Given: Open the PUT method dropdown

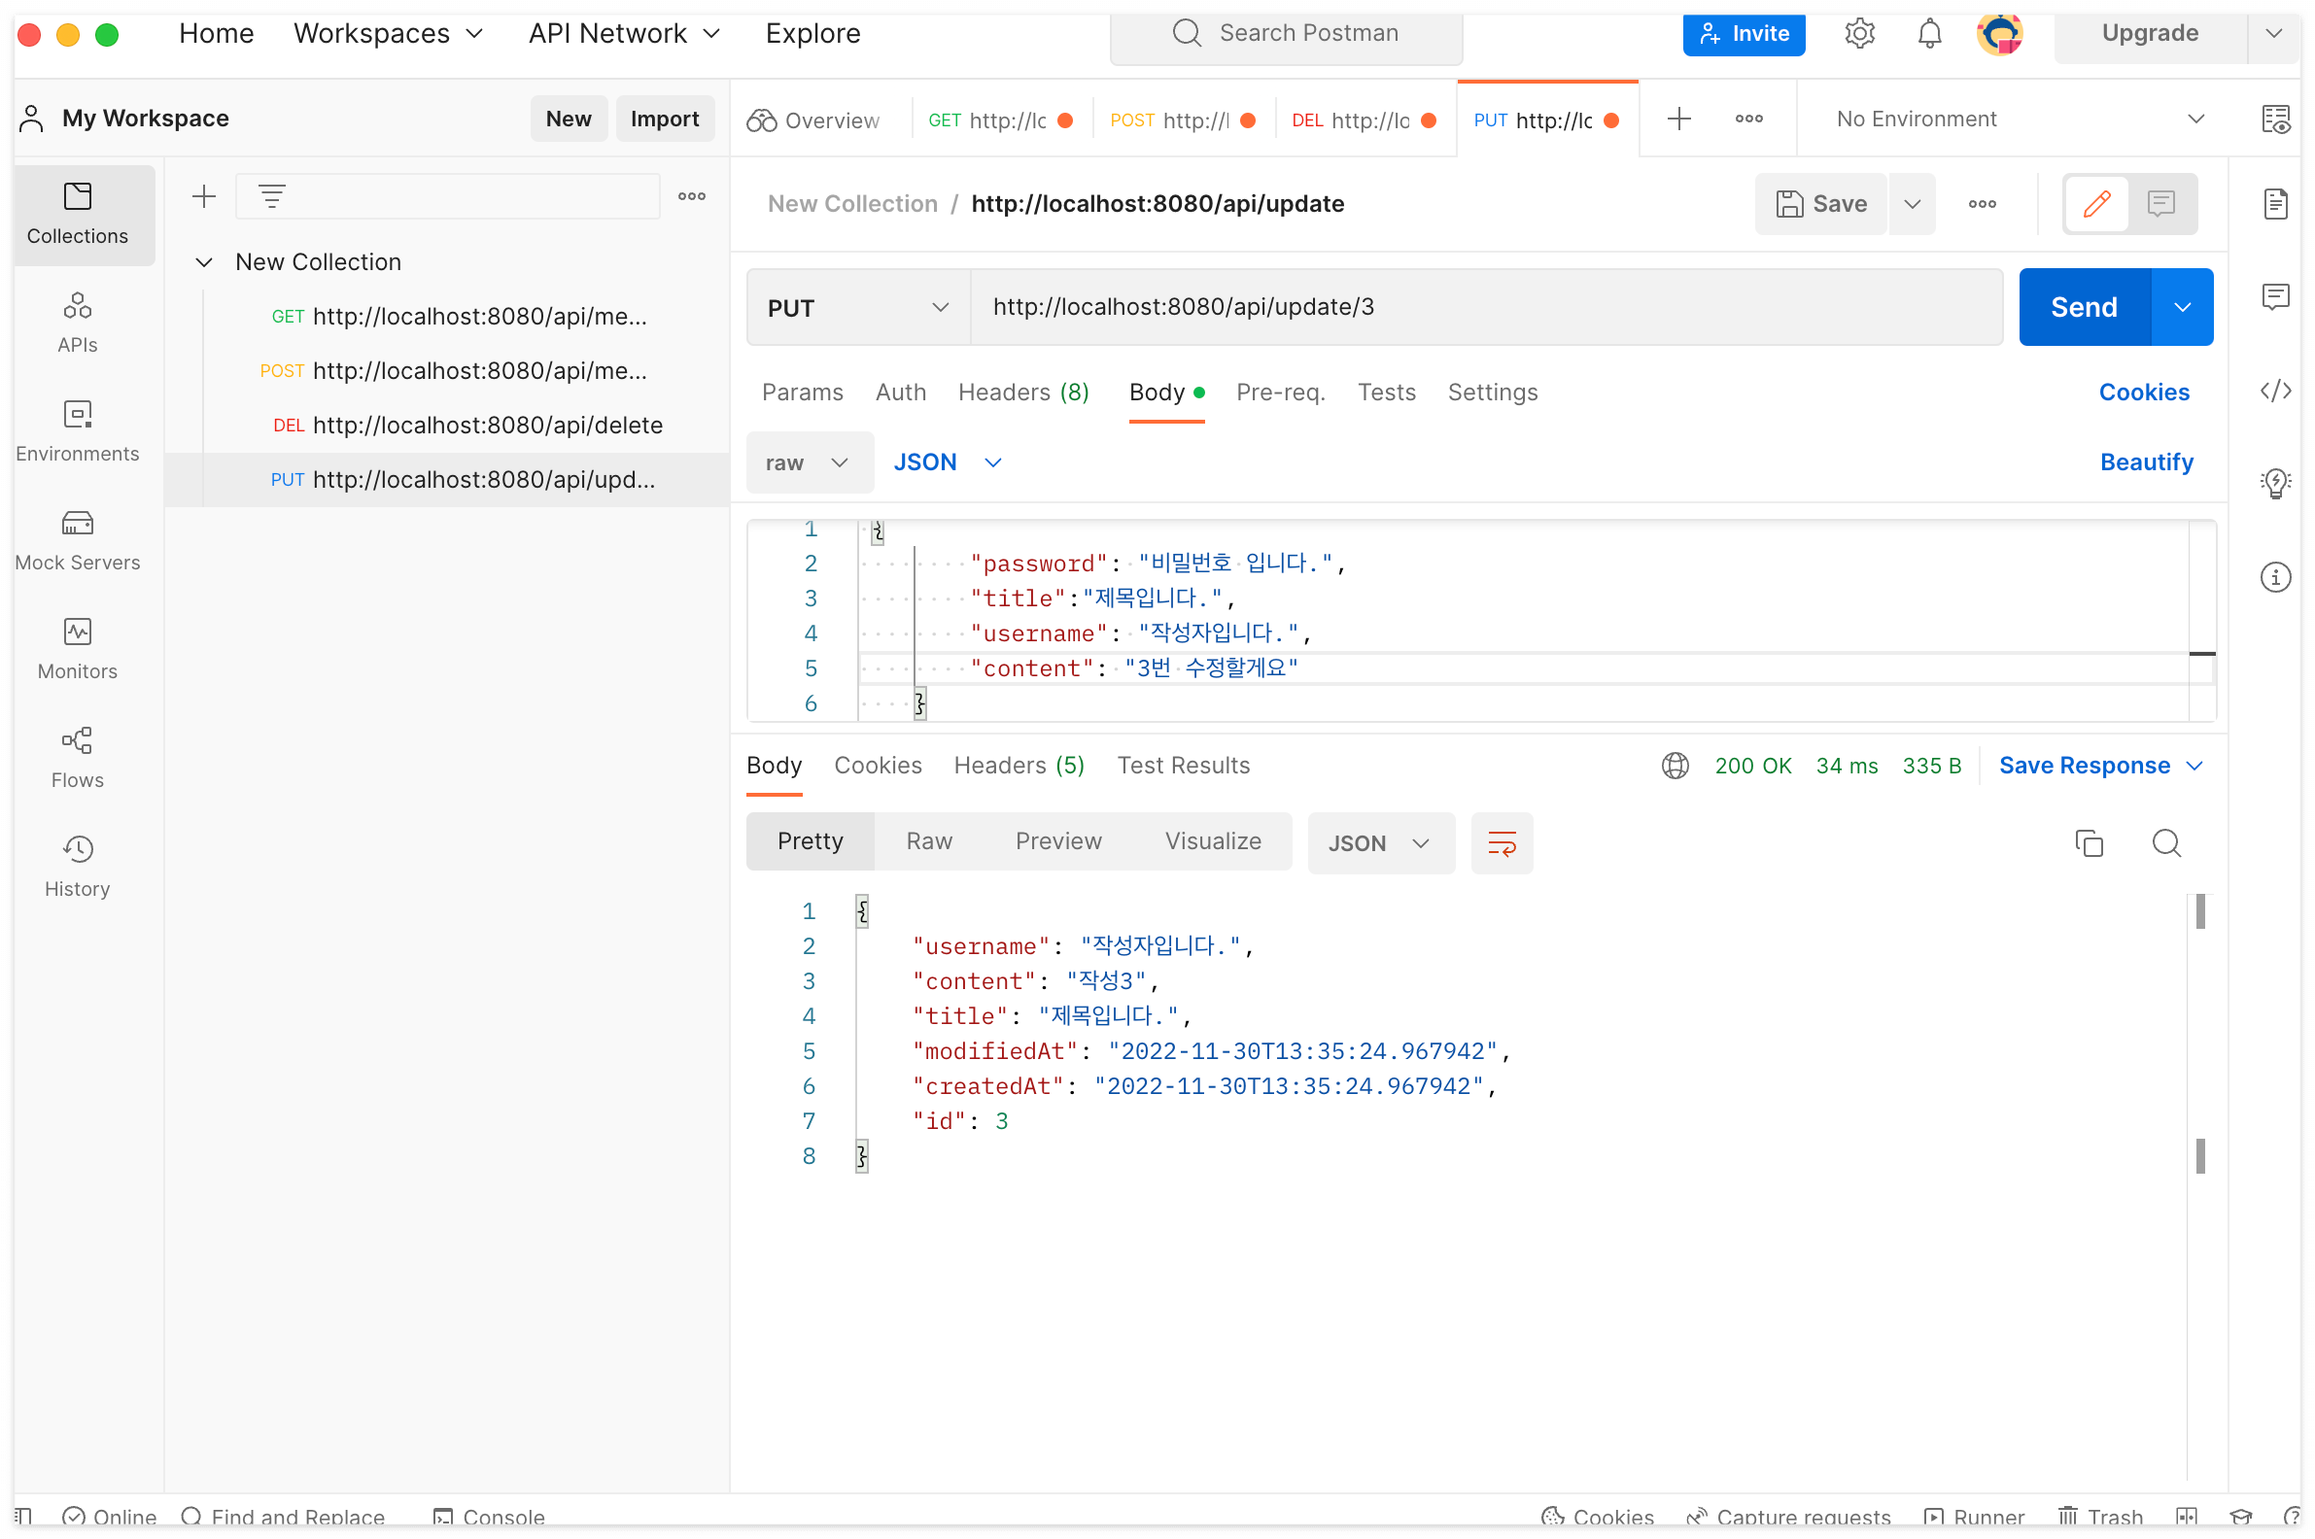Looking at the screenshot, I should (857, 307).
